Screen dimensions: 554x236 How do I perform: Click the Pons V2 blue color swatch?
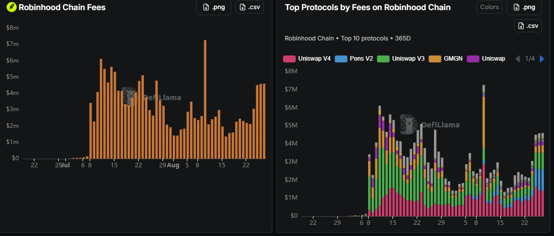pos(341,59)
